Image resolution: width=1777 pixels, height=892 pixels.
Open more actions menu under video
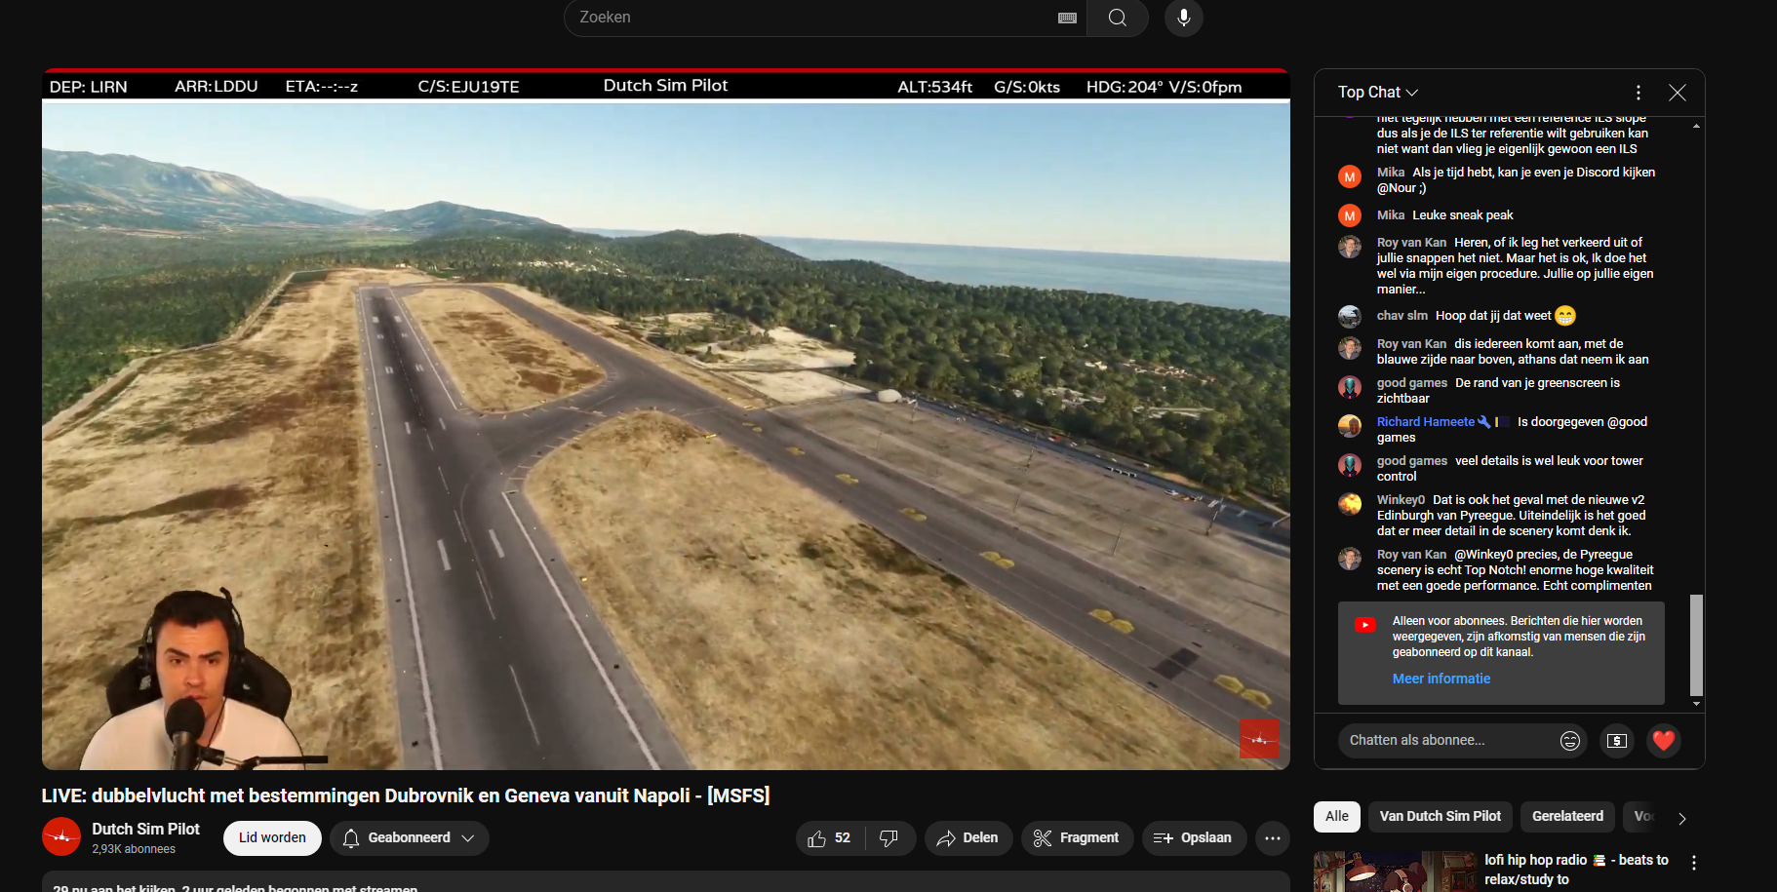pyautogui.click(x=1272, y=838)
